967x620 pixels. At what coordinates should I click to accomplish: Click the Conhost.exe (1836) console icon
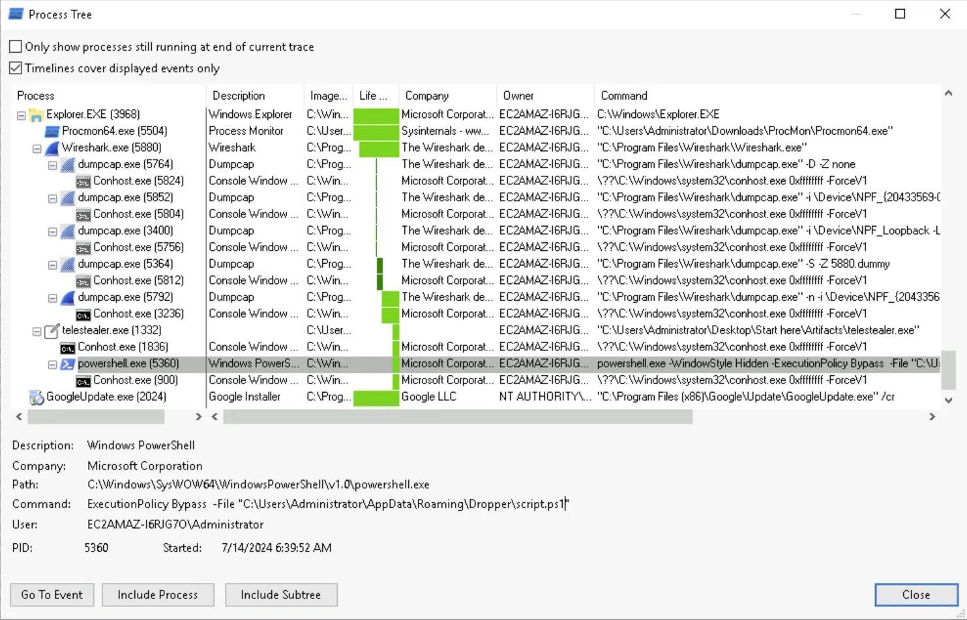point(68,347)
